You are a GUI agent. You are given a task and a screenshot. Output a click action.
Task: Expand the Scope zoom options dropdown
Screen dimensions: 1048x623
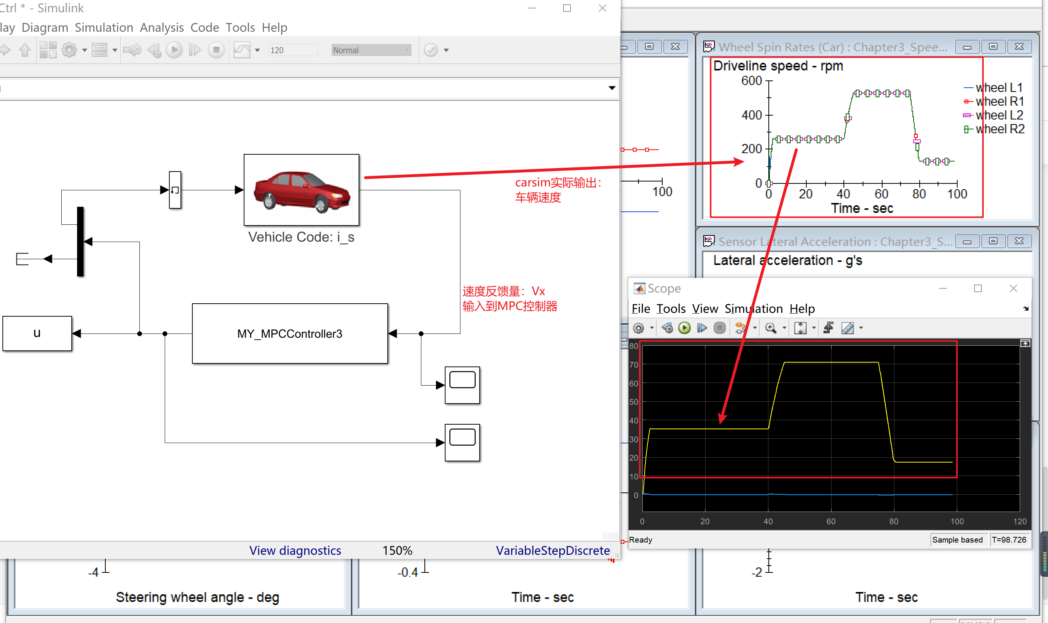[784, 328]
